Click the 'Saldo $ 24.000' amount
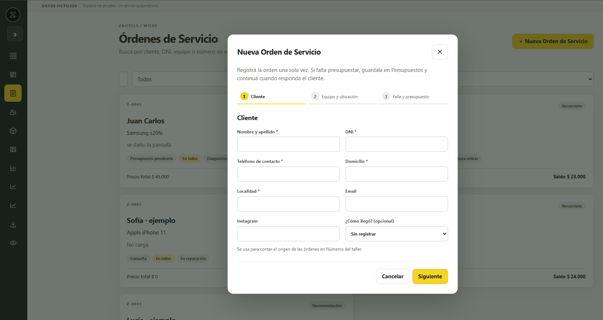 569,276
